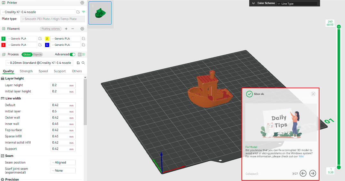Open filament 3 Generic PLA dropdown

click(22, 45)
